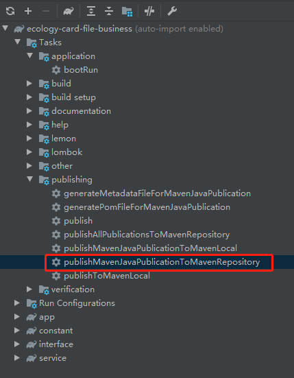
Task: Select publishMavenJavaPublicationToMavenRepository task
Action: [162, 262]
